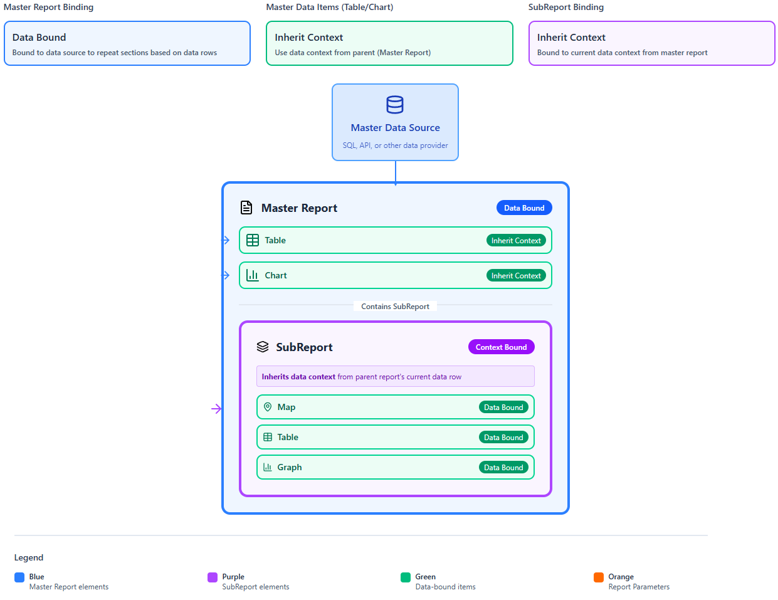Expand the green arrow next to Chart

[x=226, y=275]
